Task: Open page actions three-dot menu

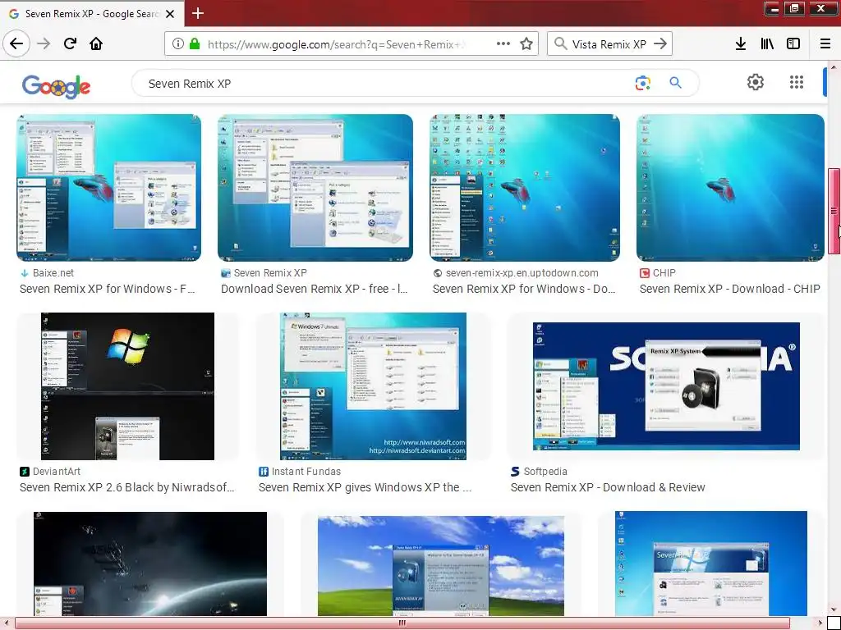Action: point(503,44)
